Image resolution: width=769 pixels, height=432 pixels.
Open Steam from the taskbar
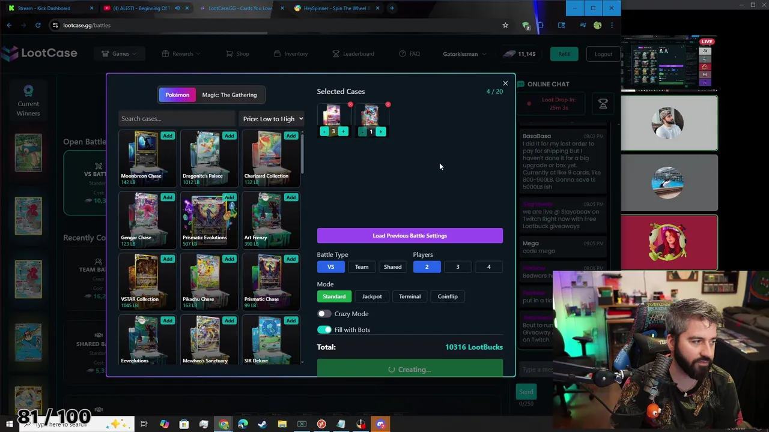[263, 424]
